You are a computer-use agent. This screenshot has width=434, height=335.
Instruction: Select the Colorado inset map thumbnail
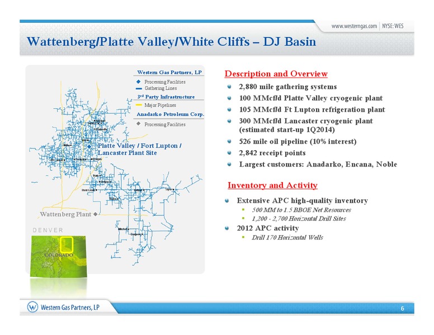pyautogui.click(x=58, y=256)
